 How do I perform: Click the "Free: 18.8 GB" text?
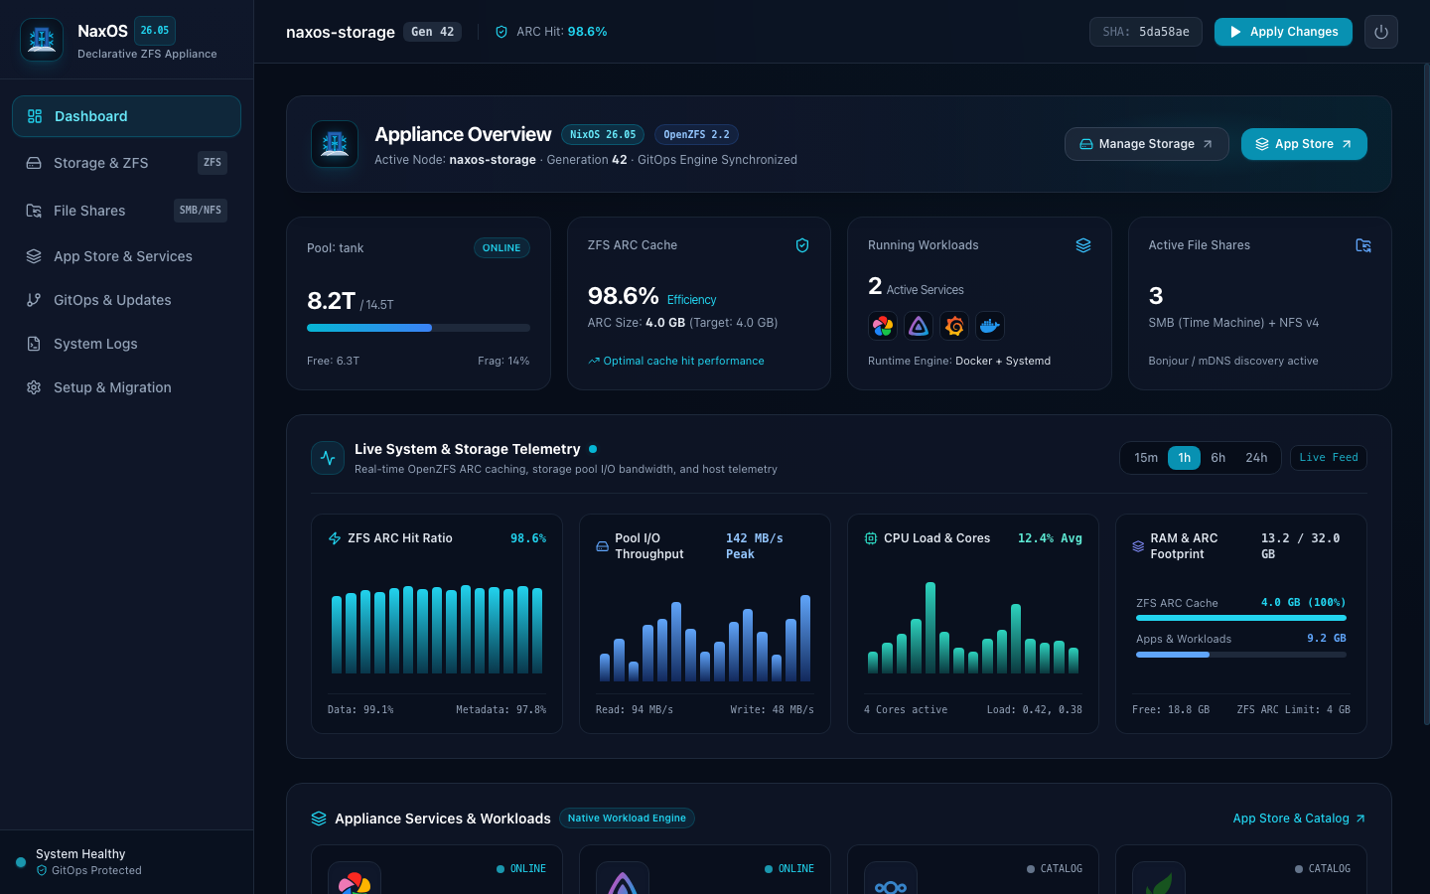tap(1171, 710)
